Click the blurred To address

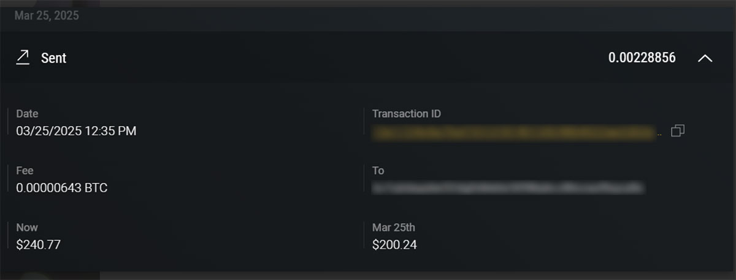pos(508,188)
